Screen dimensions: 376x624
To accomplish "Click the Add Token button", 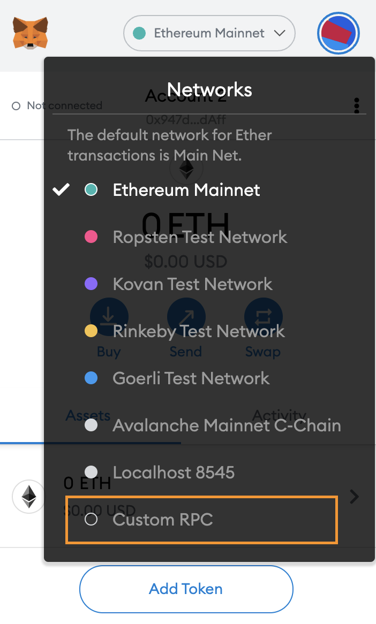I will pyautogui.click(x=186, y=589).
